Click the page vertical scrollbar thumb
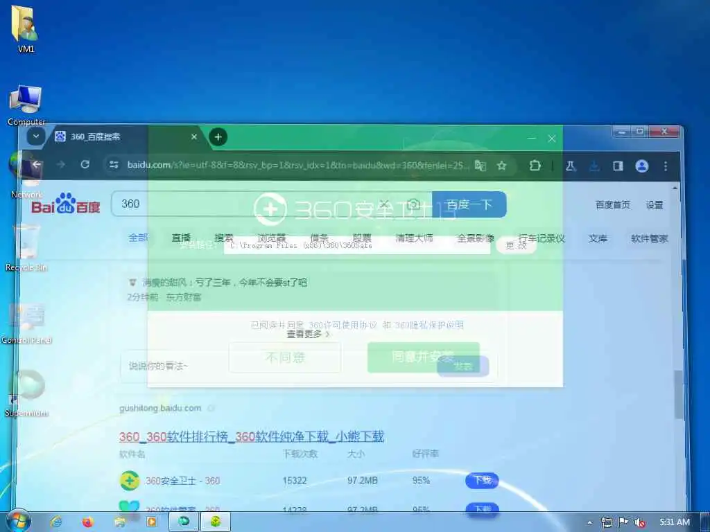 coord(678,394)
